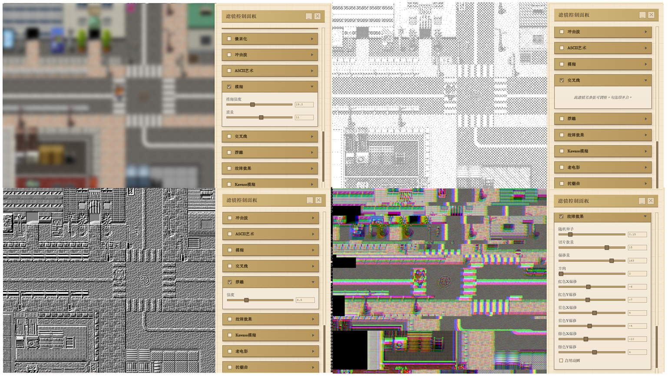Expand 老电影 arrow in the emboss panel

(313, 351)
